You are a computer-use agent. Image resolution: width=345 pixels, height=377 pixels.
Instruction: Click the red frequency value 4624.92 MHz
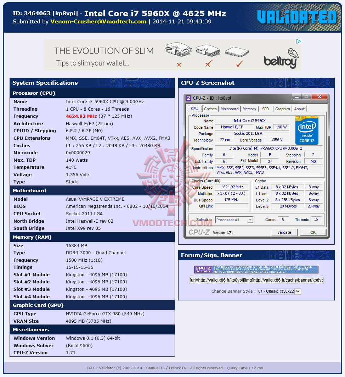tap(81, 116)
